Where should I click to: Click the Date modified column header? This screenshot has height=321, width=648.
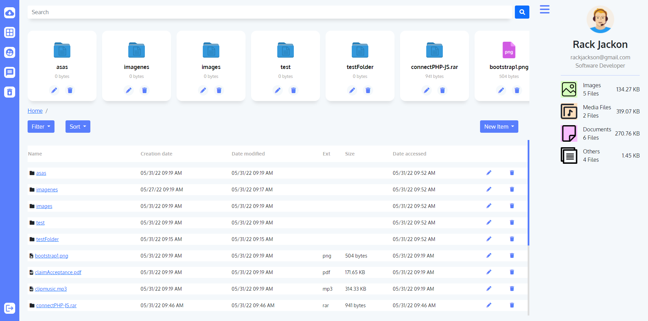click(x=248, y=154)
